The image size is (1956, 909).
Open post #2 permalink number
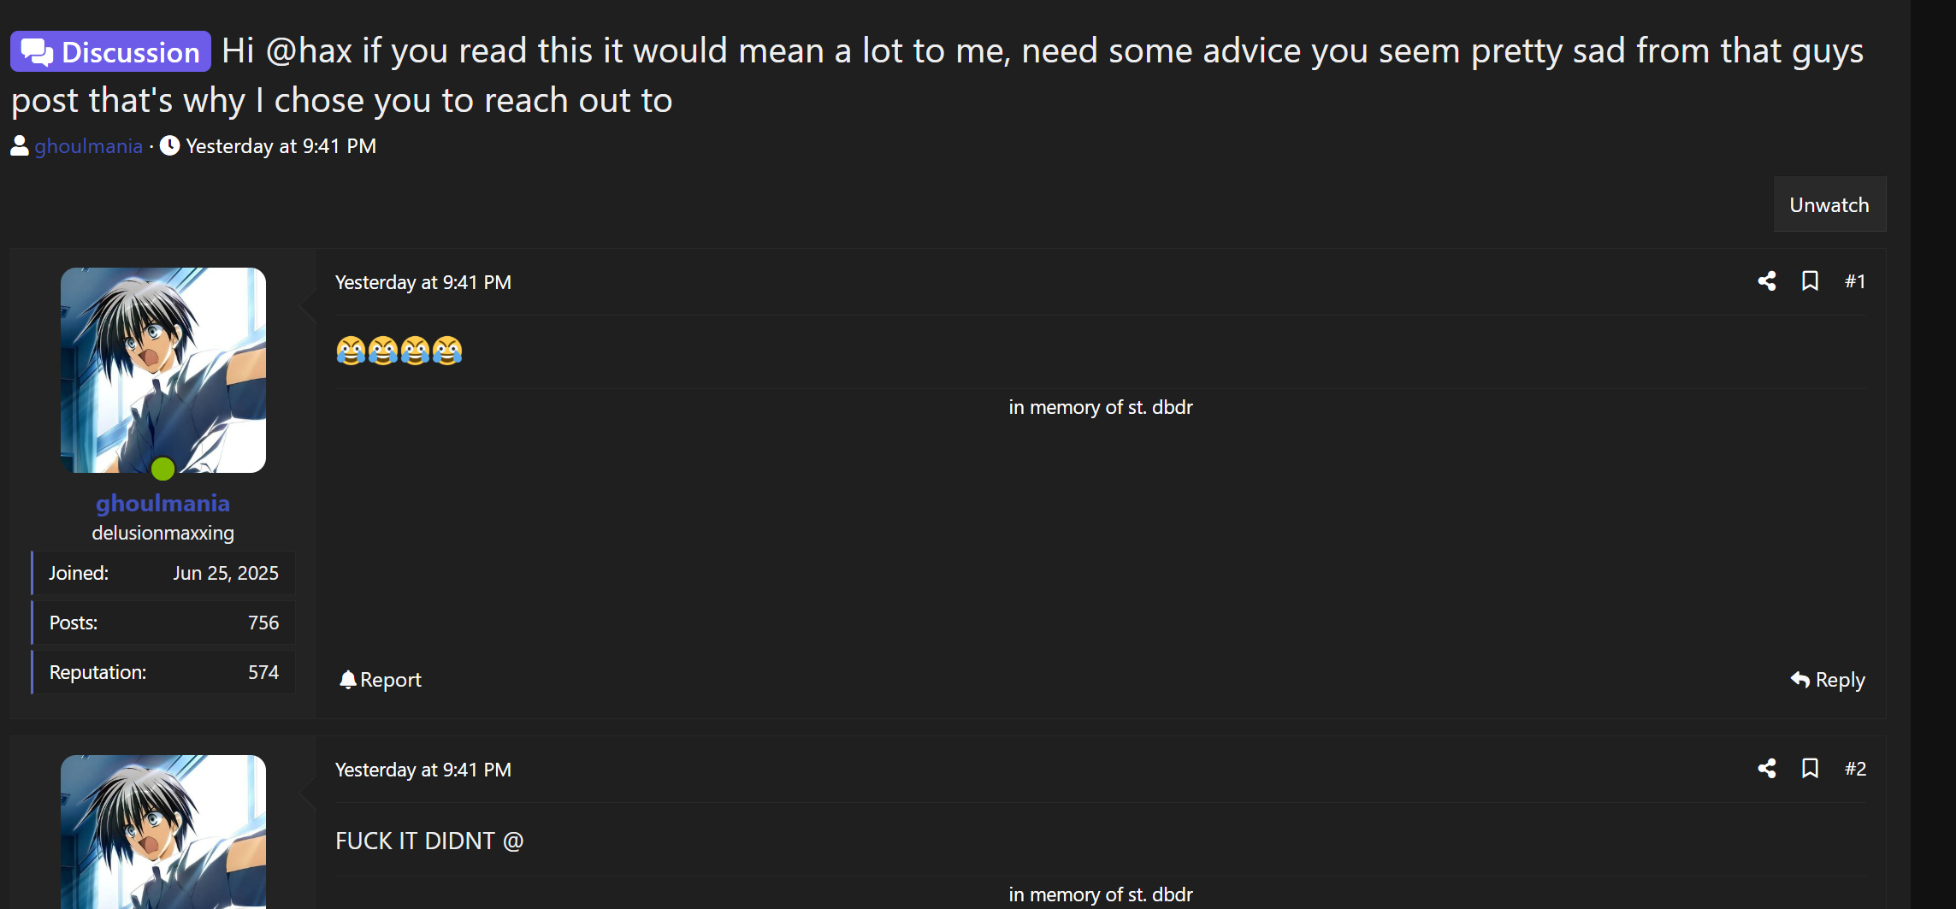coord(1855,769)
